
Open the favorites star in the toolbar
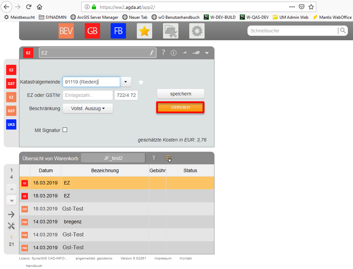144,31
